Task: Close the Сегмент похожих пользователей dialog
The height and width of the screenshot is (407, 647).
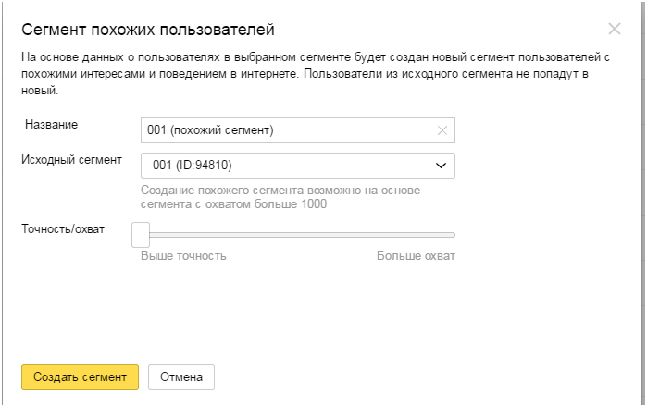Action: point(615,29)
